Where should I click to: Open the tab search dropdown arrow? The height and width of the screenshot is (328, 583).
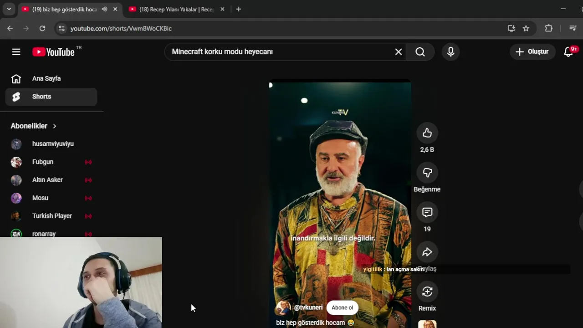tap(9, 9)
